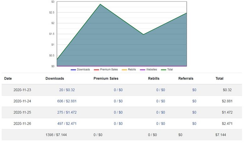Click Premium Sales link for 2020-11-26
Screen dimensions: 251x149
[x=118, y=124]
